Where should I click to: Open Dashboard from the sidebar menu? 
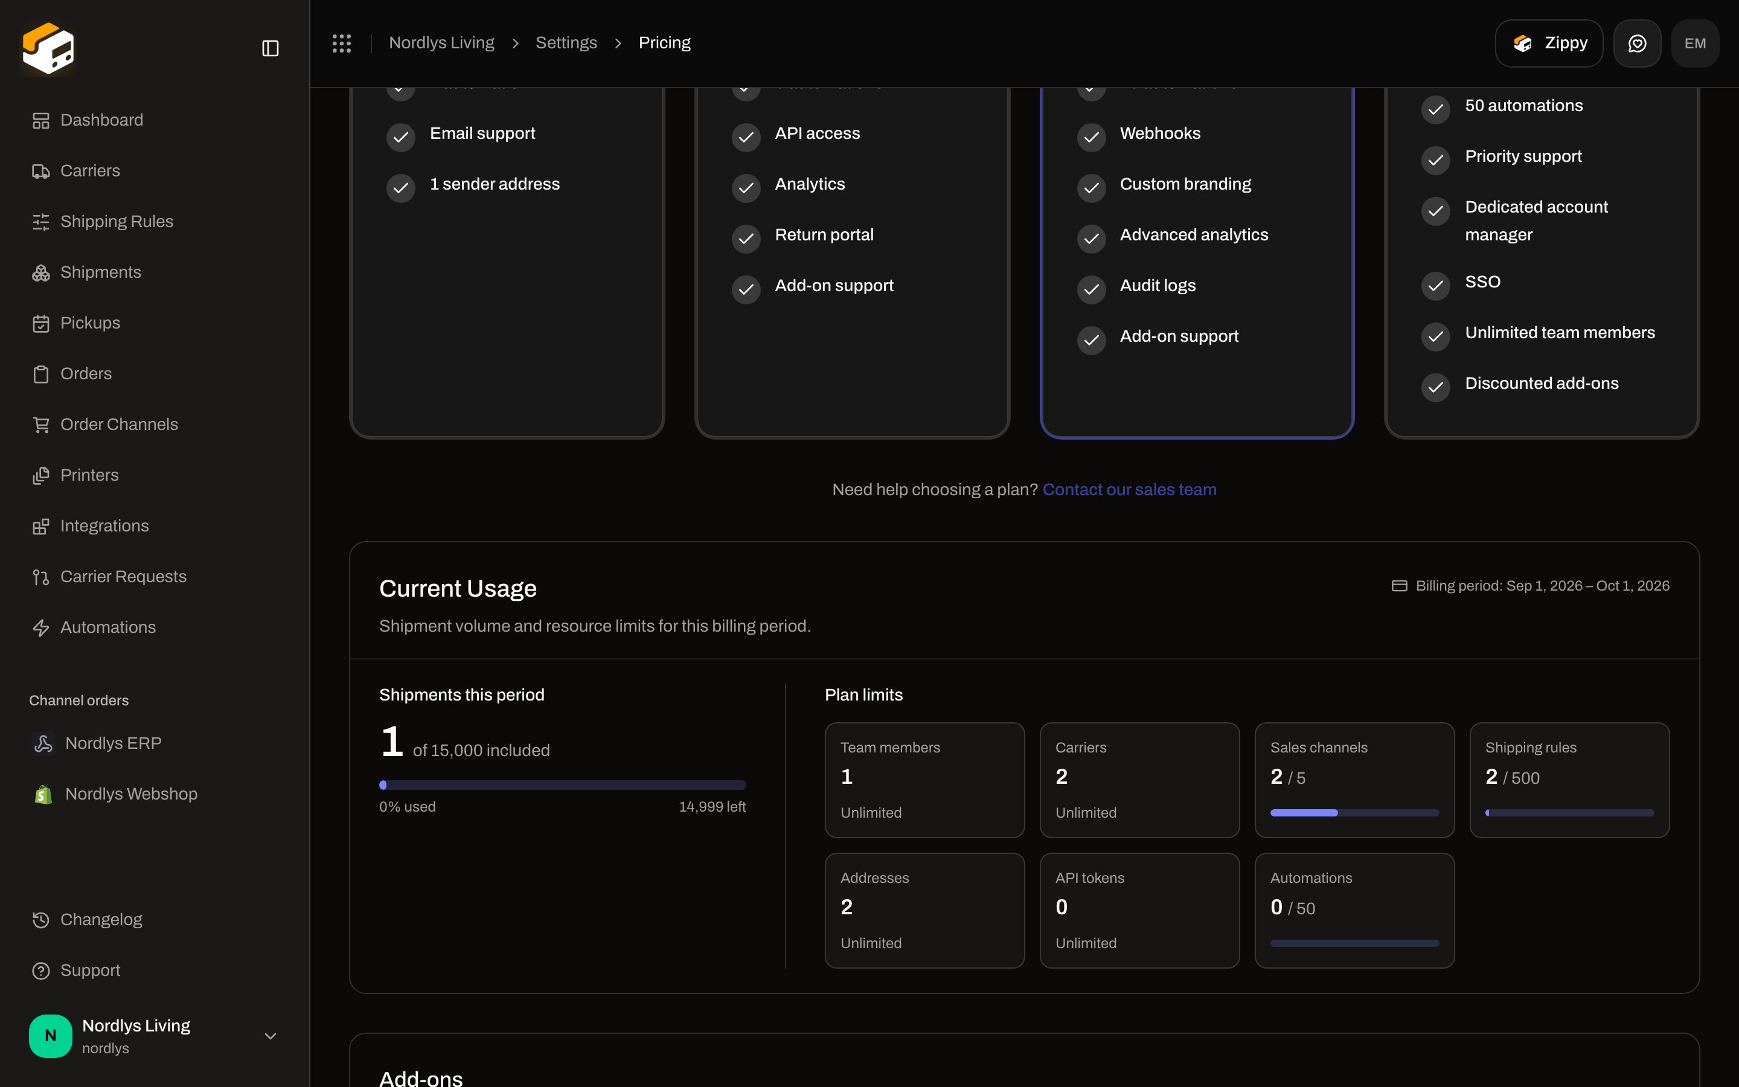pos(155,120)
